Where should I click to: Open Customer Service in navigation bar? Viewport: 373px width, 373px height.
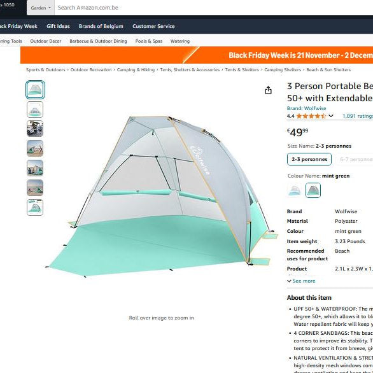click(x=153, y=26)
